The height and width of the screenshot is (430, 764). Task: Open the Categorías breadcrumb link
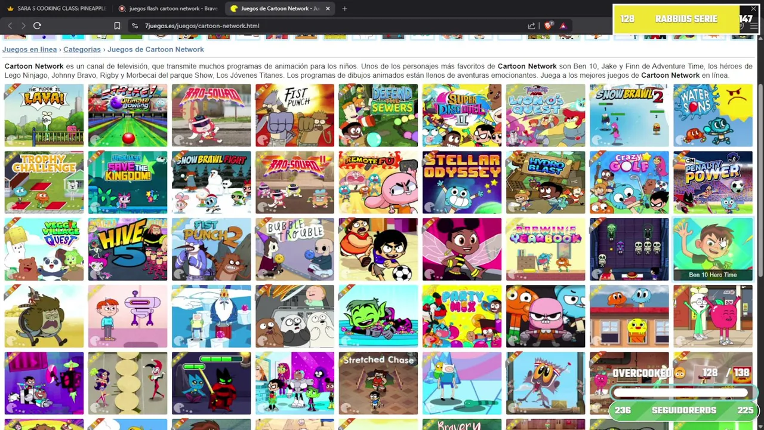point(82,50)
